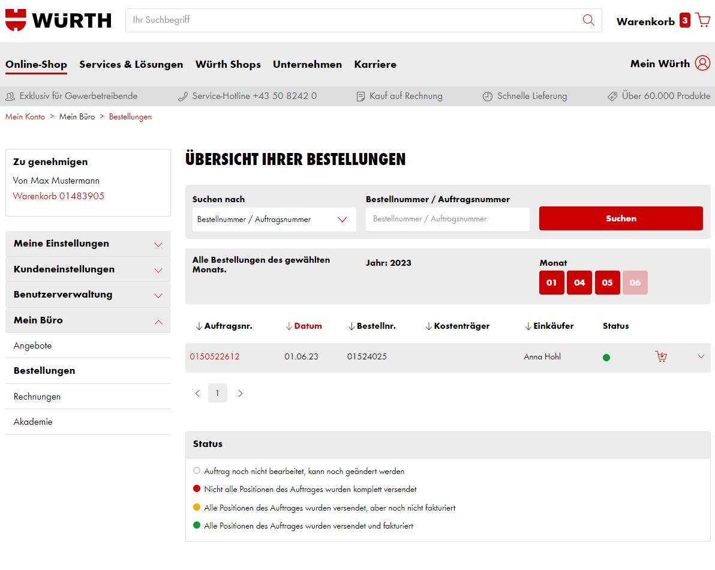Image resolution: width=715 pixels, height=570 pixels.
Task: Click date 01.06.23 cell
Action: (301, 356)
